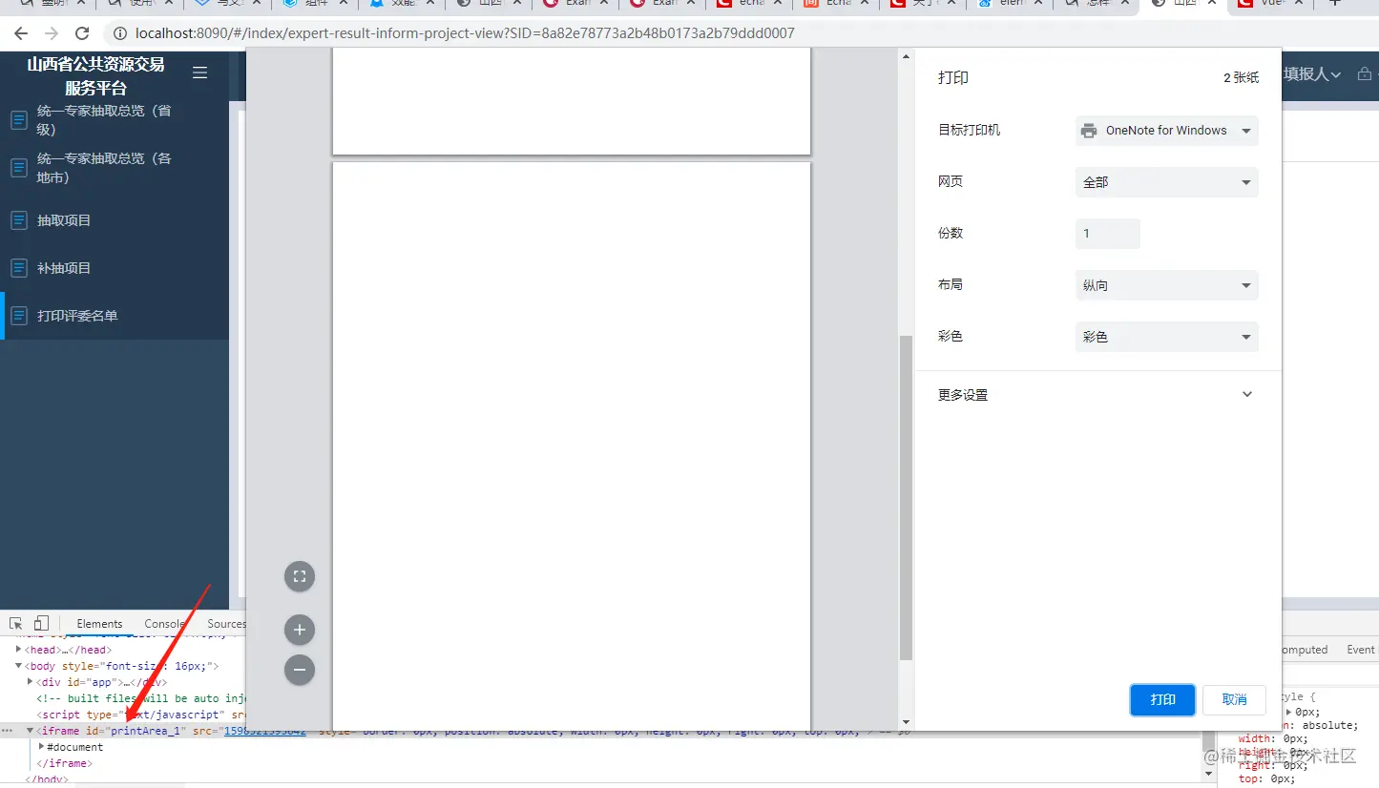
Task: Open the 填报人 user dropdown
Action: 1312,73
